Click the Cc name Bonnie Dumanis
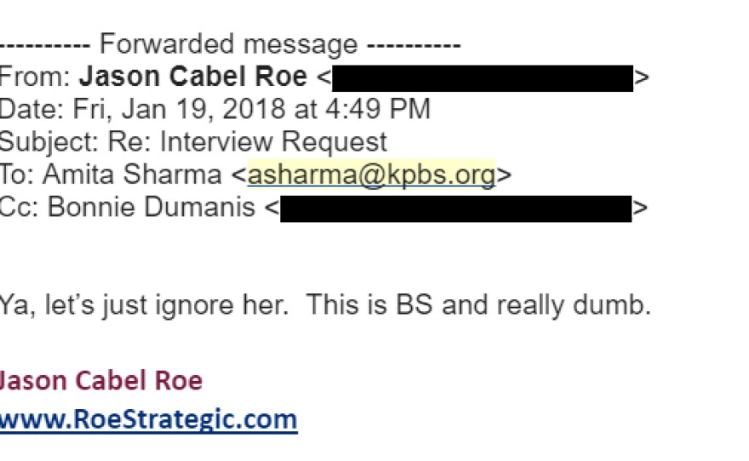This screenshot has height=461, width=749. pyautogui.click(x=152, y=208)
